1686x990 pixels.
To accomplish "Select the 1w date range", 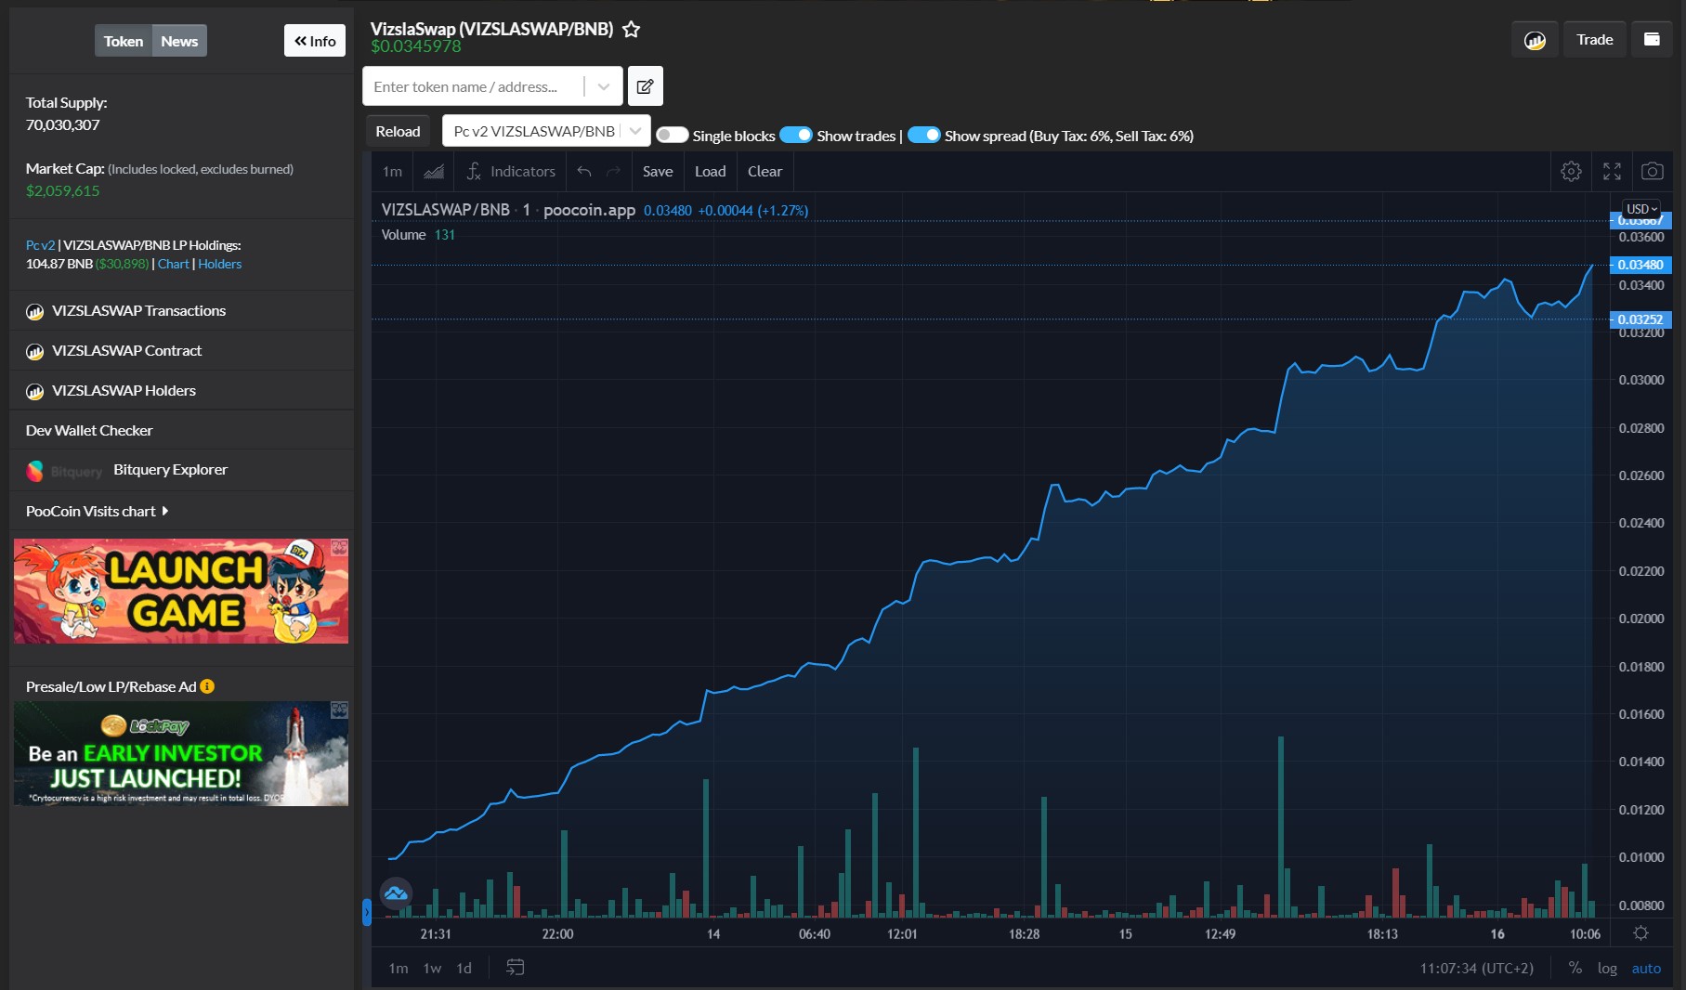I will point(432,968).
